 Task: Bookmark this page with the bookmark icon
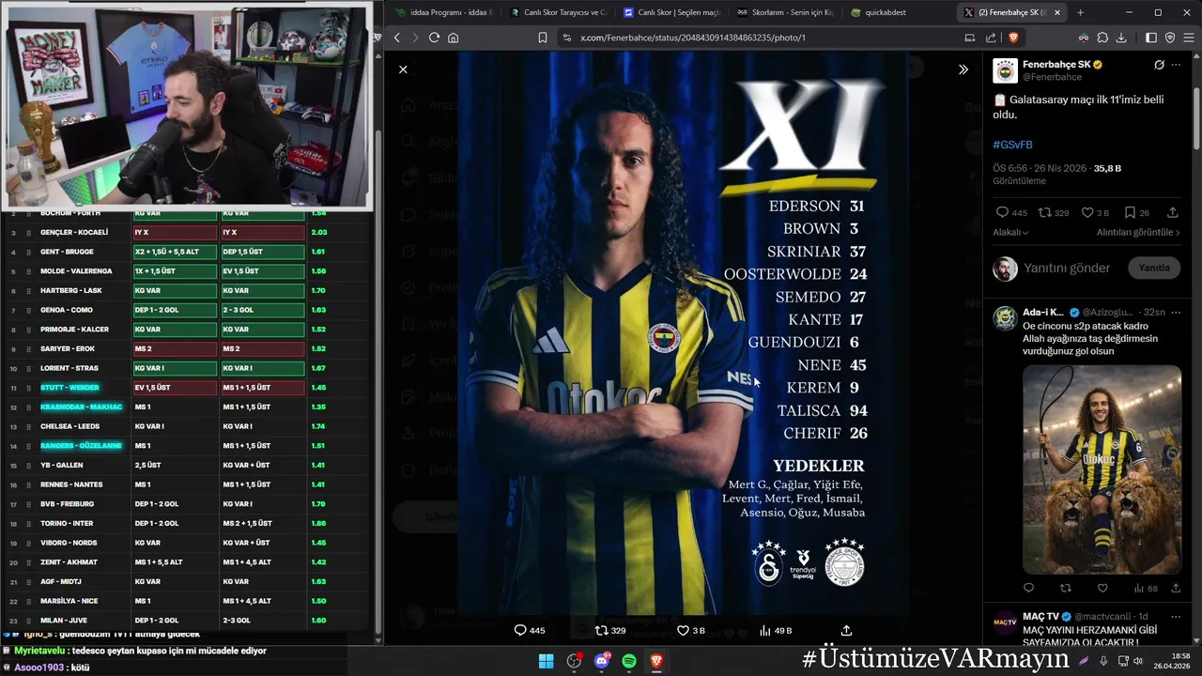(542, 38)
